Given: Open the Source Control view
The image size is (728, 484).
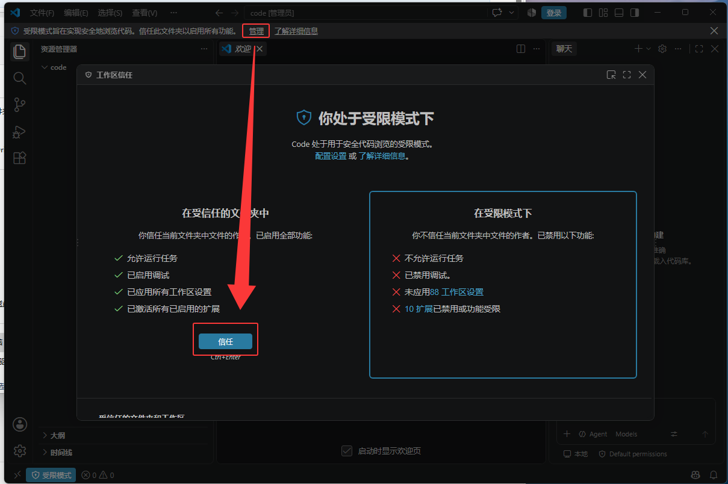Looking at the screenshot, I should coord(20,105).
